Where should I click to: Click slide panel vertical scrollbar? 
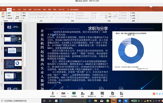[x=25, y=54]
